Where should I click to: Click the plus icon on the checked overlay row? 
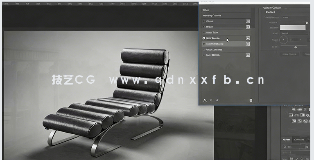point(248,38)
